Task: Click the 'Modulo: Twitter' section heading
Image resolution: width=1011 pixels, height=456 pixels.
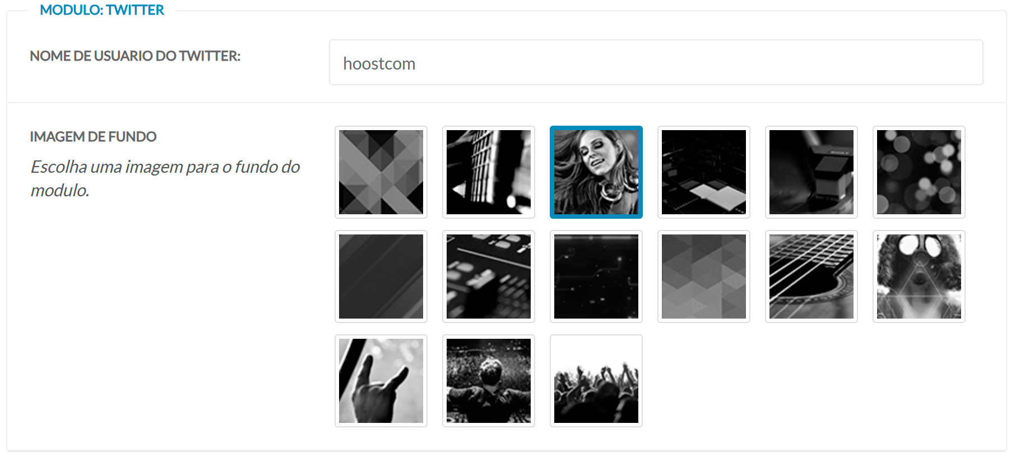Action: pyautogui.click(x=102, y=10)
